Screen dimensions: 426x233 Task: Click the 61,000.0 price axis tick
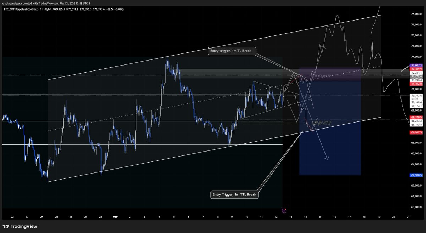(416, 196)
